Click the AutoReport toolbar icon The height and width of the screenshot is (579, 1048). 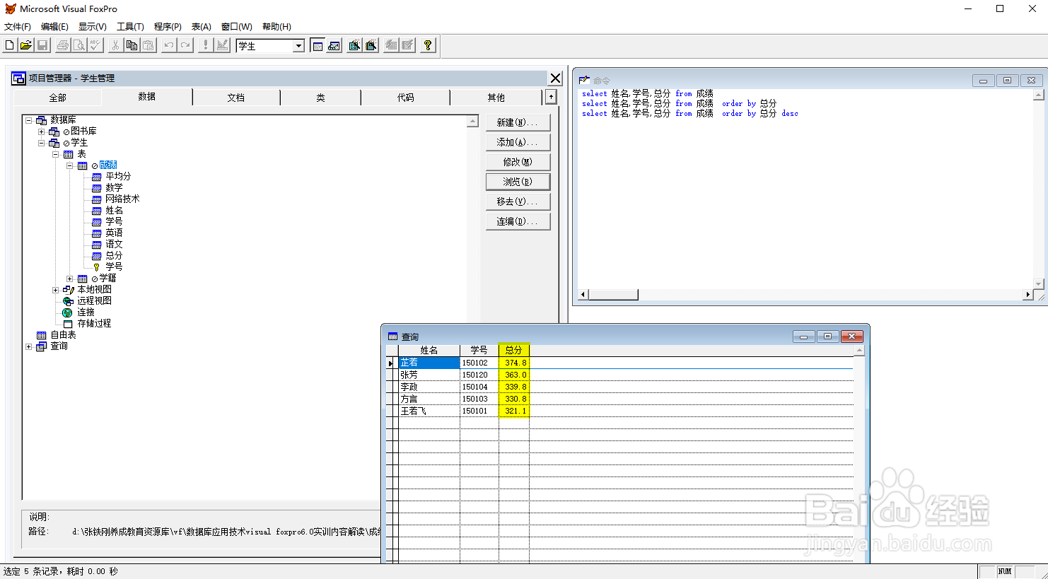[x=407, y=45]
